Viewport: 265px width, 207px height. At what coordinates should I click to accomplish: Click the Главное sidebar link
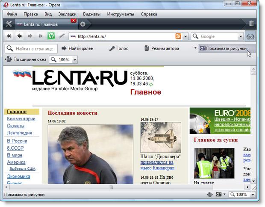tap(17, 112)
